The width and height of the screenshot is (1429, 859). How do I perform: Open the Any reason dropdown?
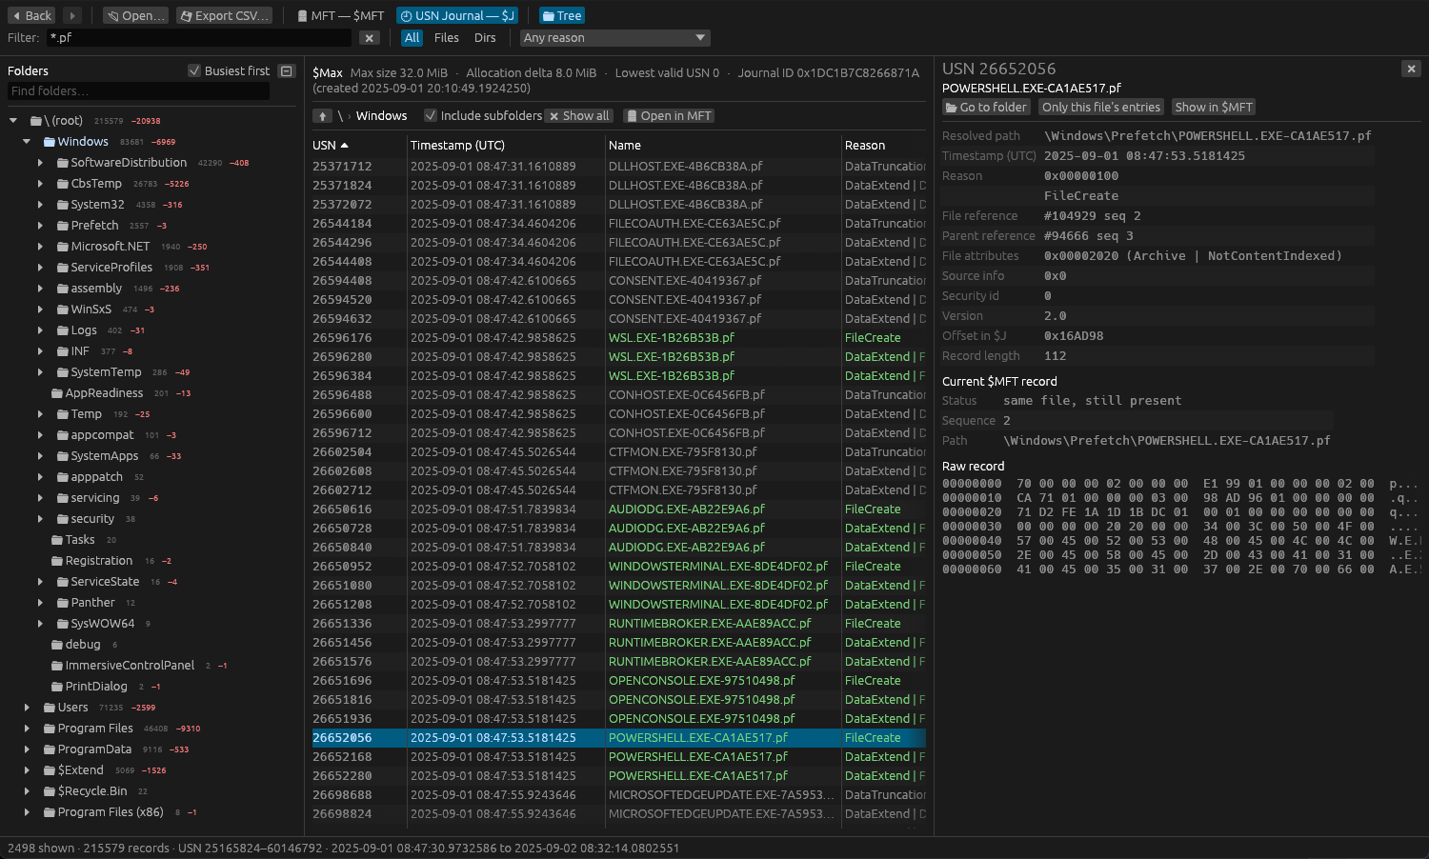(x=615, y=38)
